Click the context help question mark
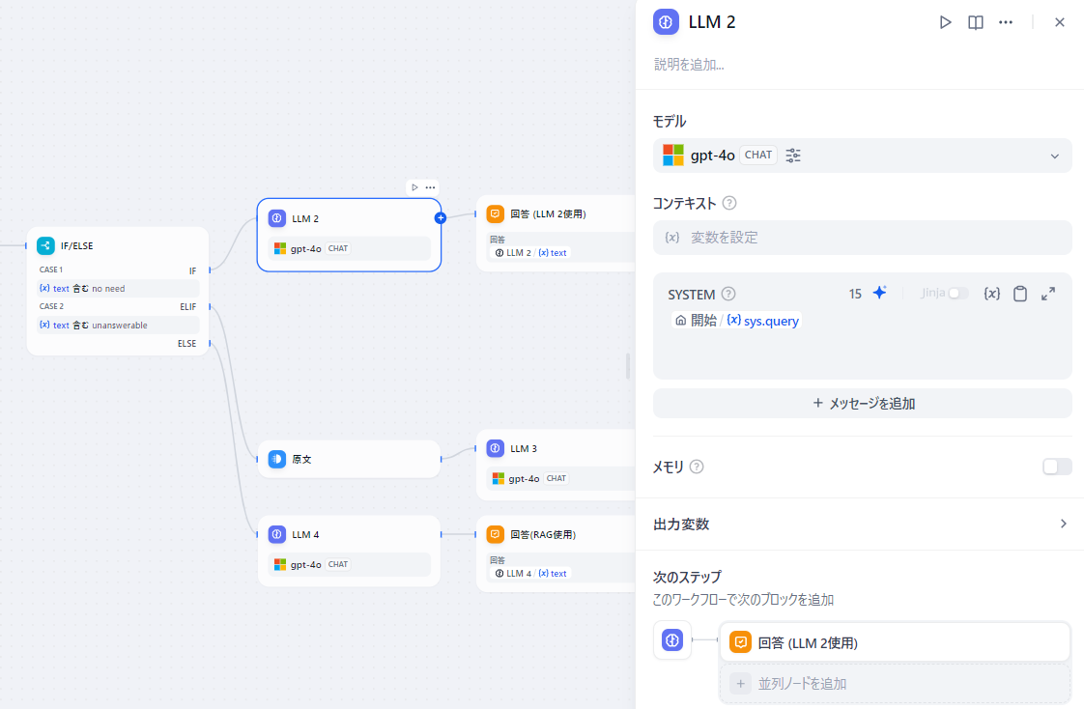The width and height of the screenshot is (1084, 709). (729, 203)
